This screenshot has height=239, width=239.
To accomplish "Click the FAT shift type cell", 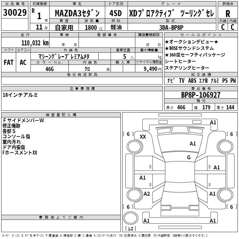I will coord(8,62).
